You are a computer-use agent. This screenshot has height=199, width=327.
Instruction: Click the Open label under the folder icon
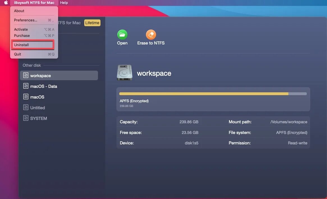(x=122, y=43)
